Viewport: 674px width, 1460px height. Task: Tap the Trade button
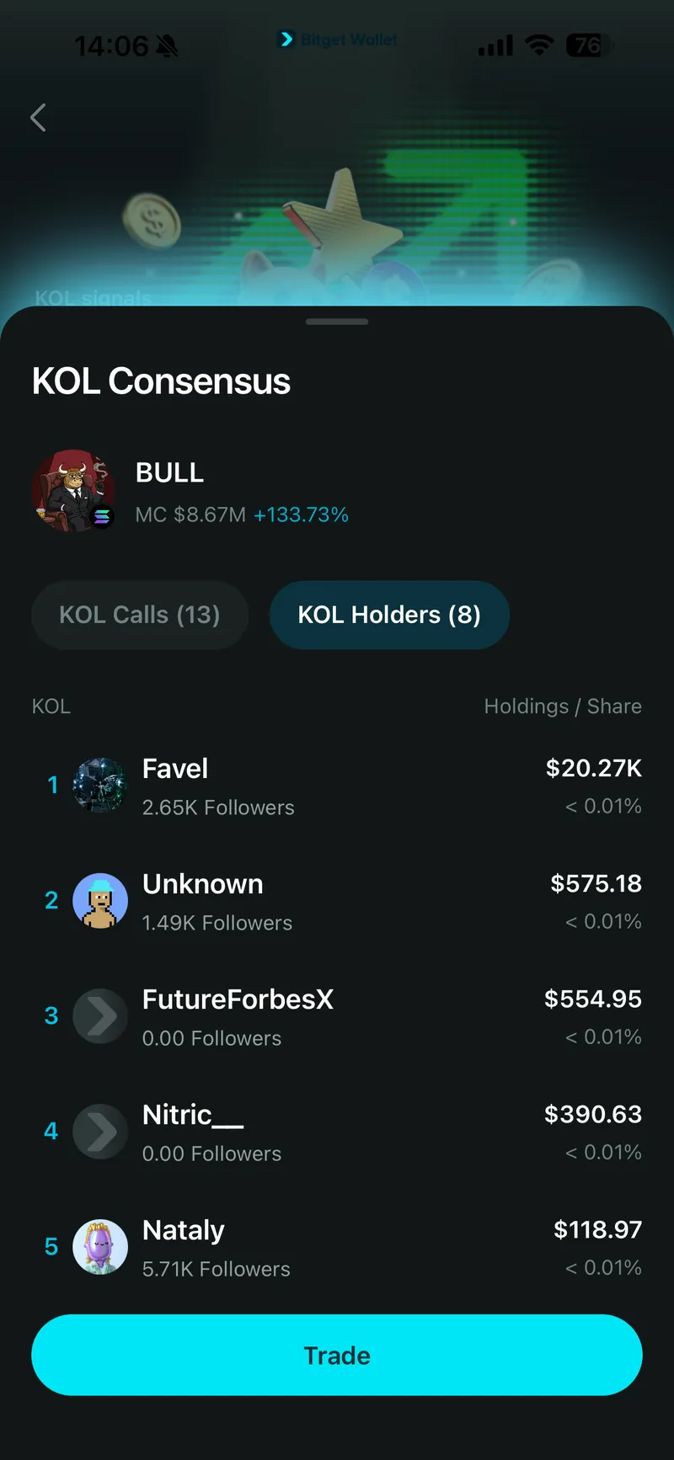pos(337,1355)
